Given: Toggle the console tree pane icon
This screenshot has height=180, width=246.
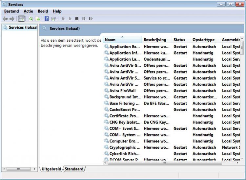Looking at the screenshot, I should 22,19.
